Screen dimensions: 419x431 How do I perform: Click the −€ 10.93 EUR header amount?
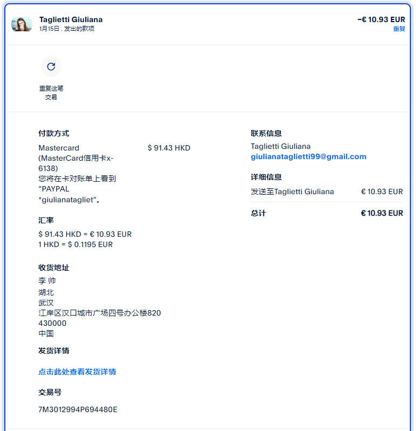click(381, 19)
